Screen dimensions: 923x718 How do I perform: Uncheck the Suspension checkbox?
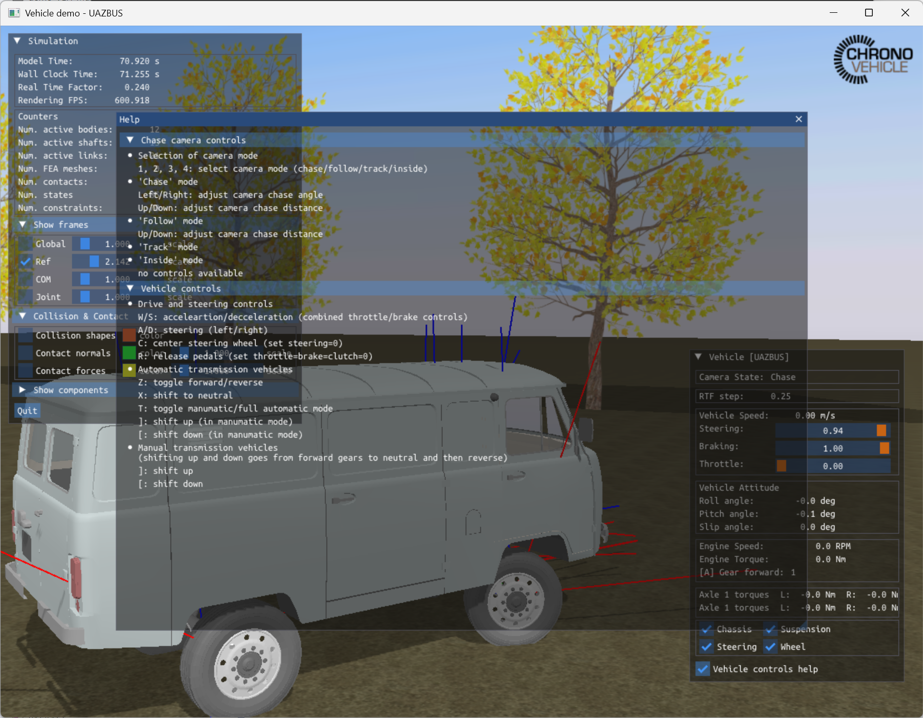(770, 629)
